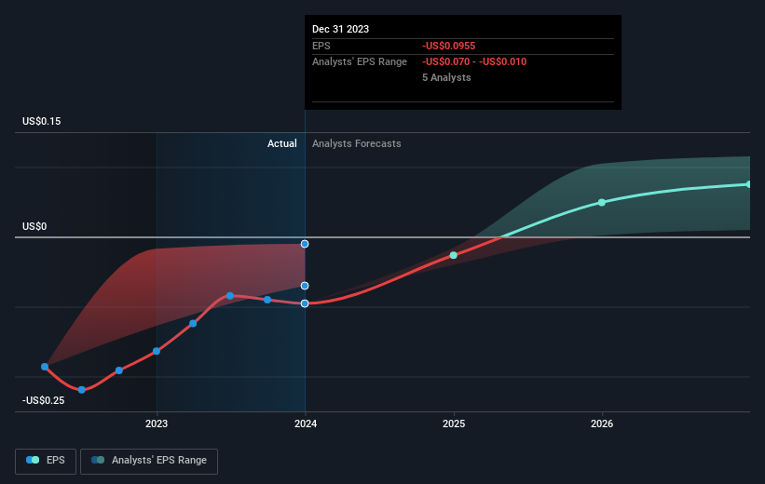
Task: Click the -US$0.070 range value in tooltip
Action: tap(446, 62)
